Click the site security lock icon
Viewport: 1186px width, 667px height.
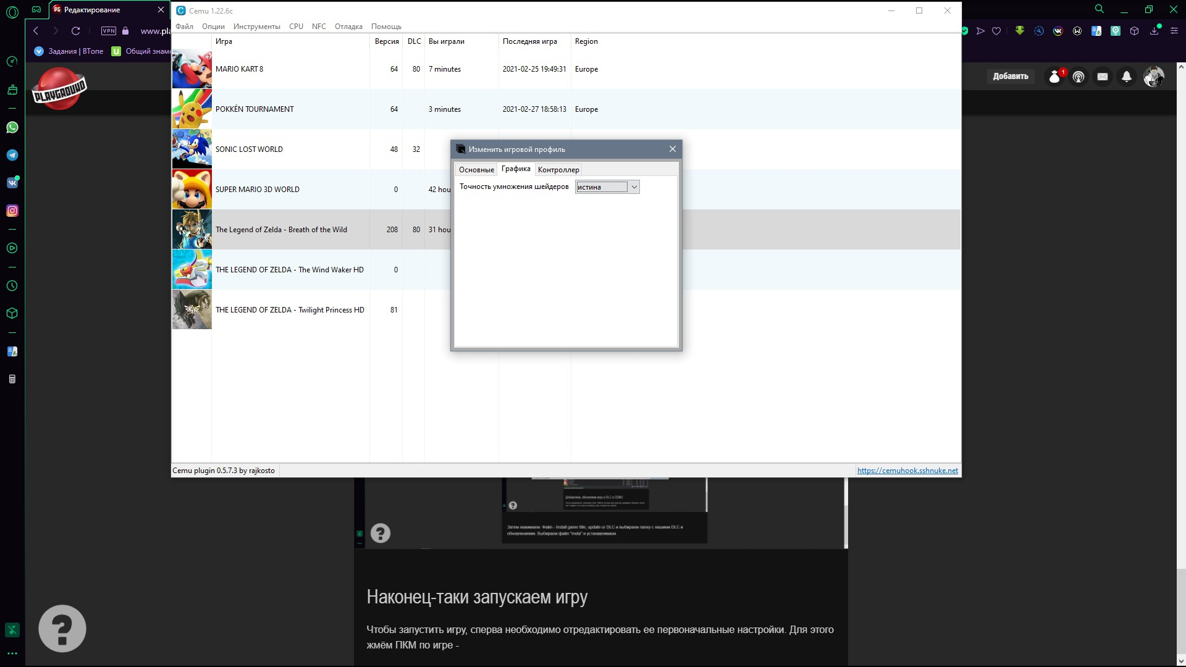click(125, 31)
